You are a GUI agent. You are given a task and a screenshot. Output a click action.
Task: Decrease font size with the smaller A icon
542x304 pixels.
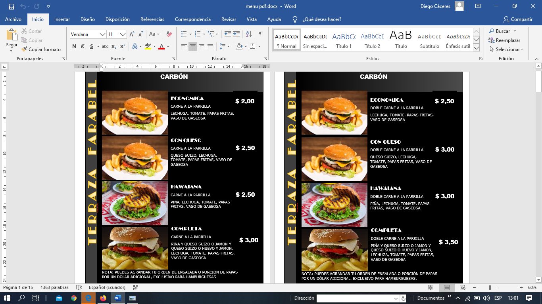pyautogui.click(x=140, y=34)
